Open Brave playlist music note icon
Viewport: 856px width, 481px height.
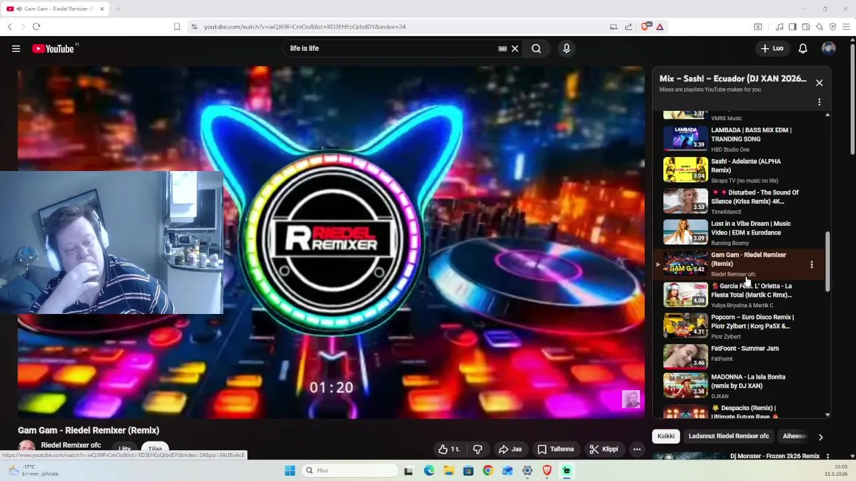point(779,27)
